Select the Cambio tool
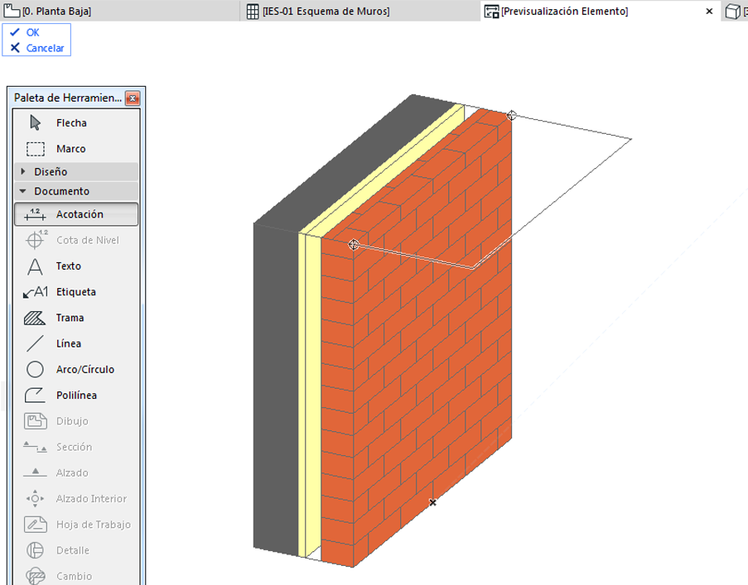Viewport: 748px width, 585px height. pos(76,576)
